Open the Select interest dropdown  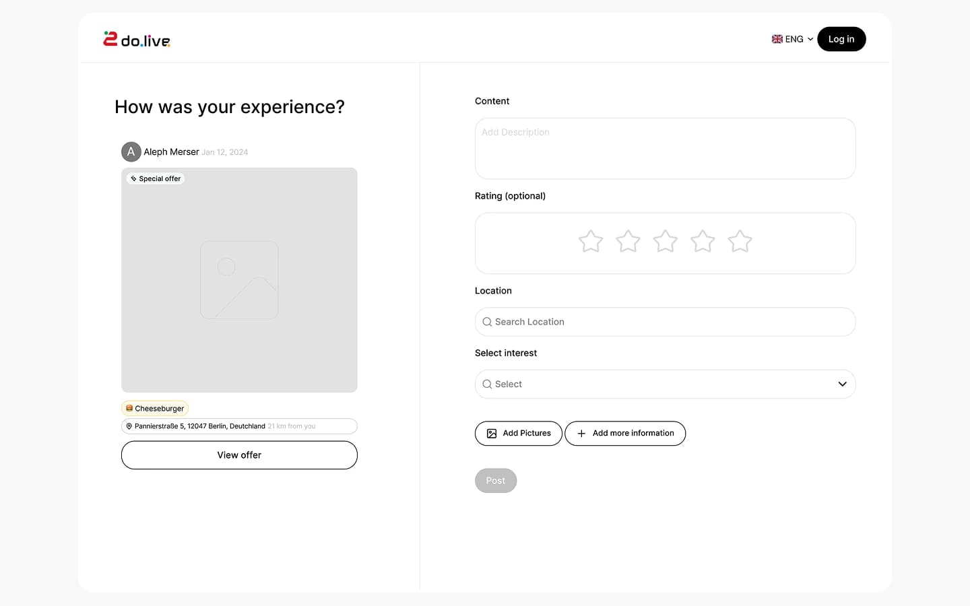point(666,384)
